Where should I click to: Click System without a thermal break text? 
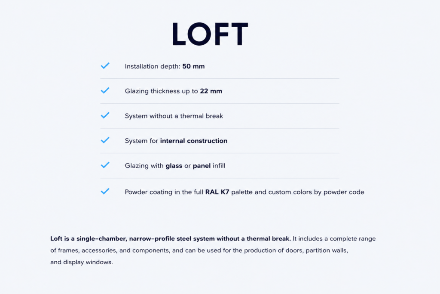click(174, 116)
